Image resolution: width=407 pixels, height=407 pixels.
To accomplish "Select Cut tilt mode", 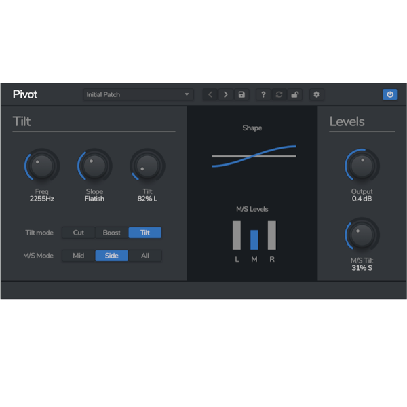I will coord(79,233).
